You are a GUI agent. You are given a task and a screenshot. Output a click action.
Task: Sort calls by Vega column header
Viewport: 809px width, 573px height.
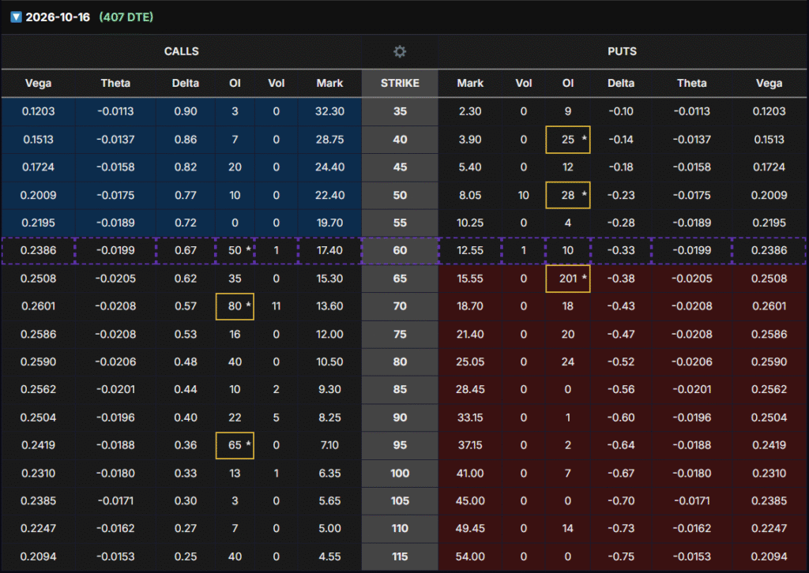coord(38,83)
